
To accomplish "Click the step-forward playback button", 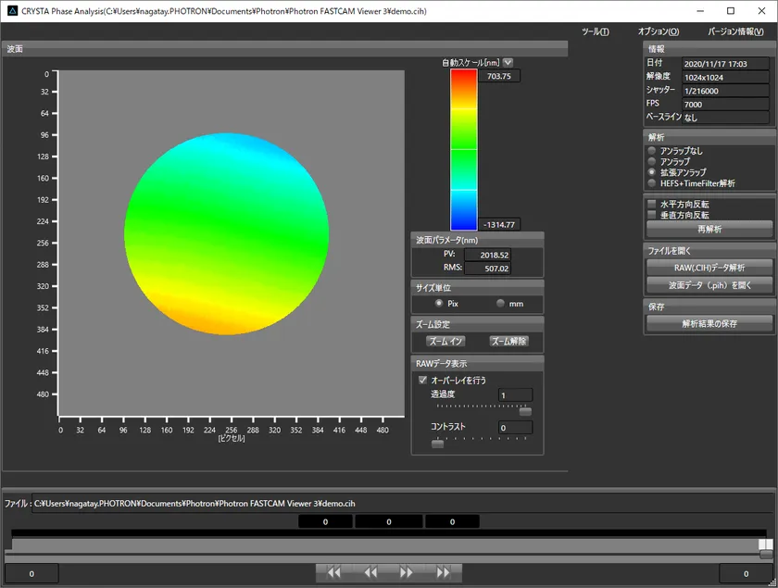I will (407, 573).
